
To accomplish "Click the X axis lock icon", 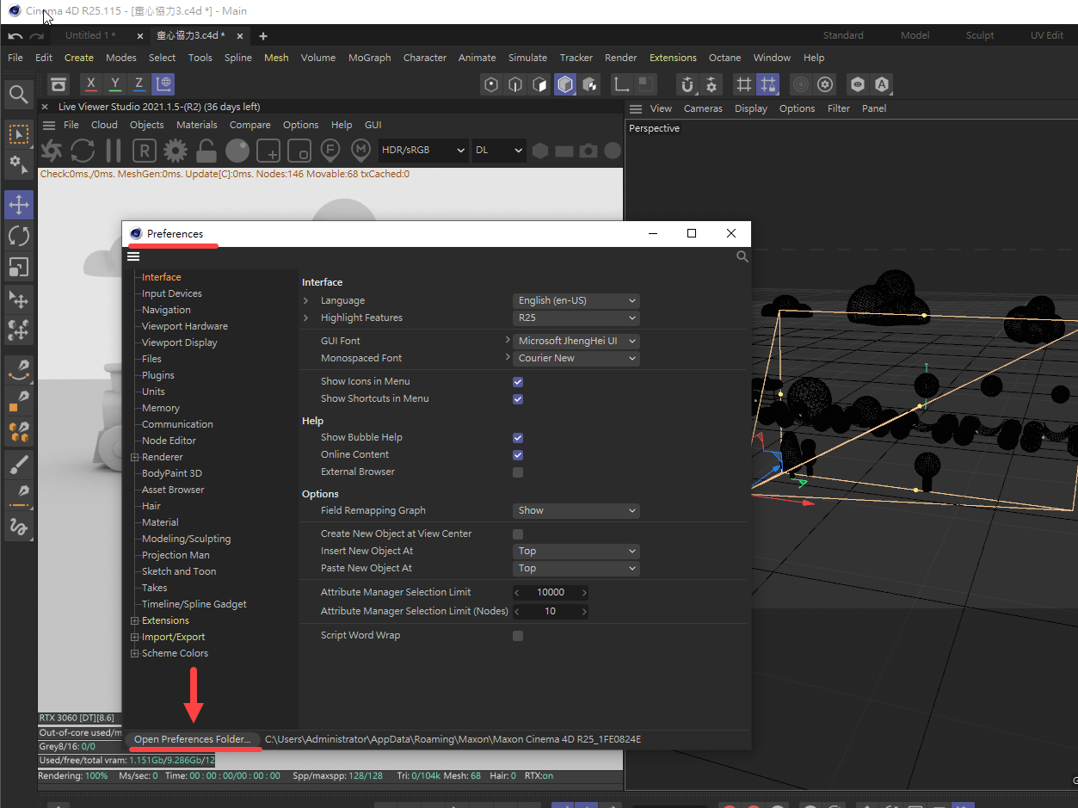I will click(x=91, y=83).
